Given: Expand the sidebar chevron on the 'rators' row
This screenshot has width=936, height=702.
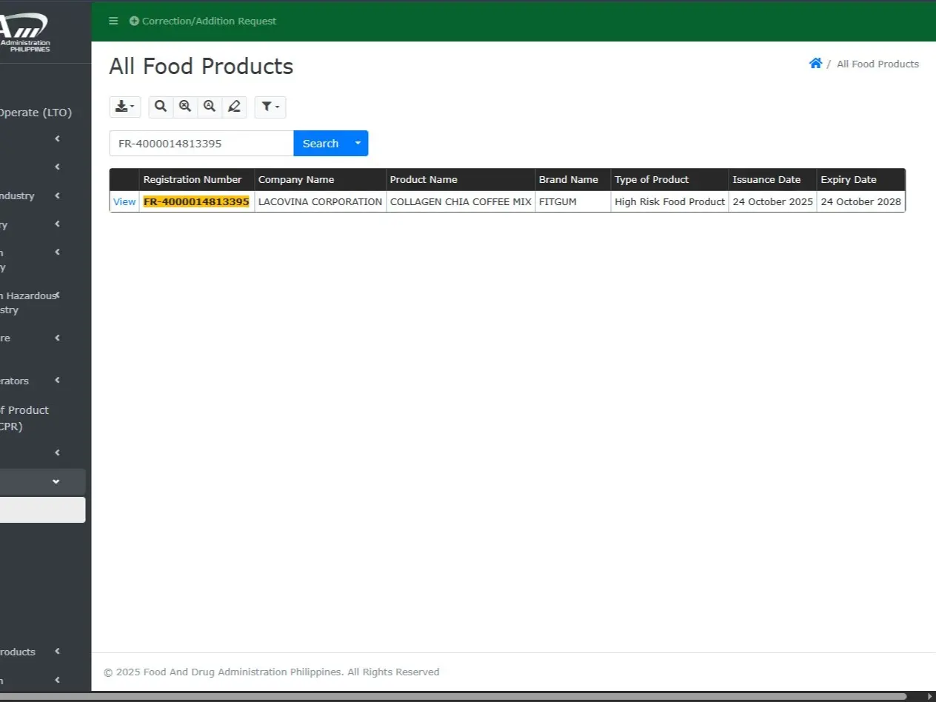Looking at the screenshot, I should (x=58, y=381).
